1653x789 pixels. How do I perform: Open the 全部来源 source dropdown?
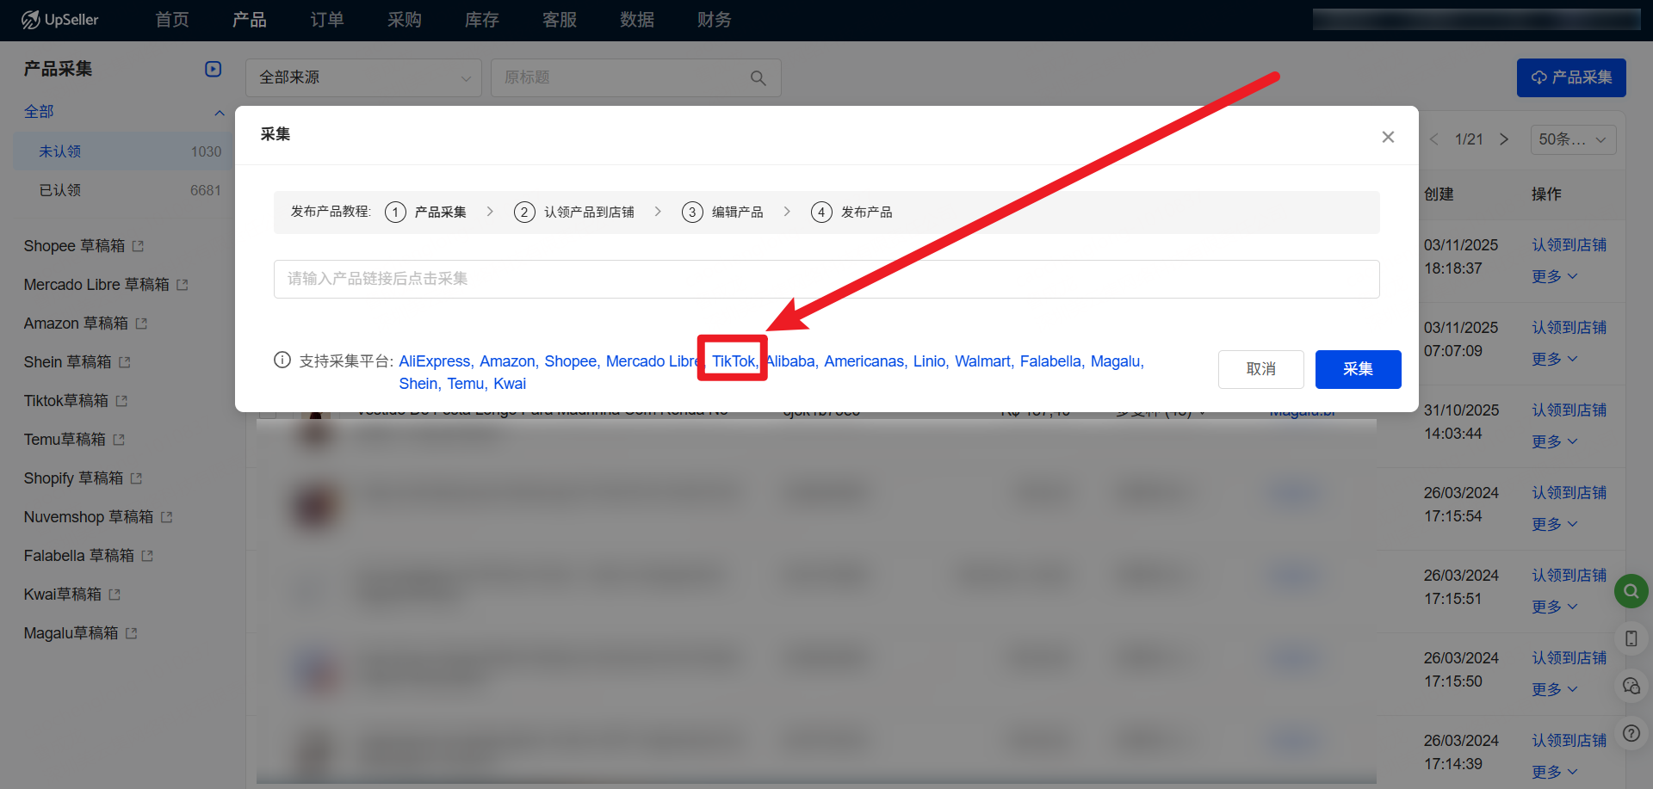point(363,78)
